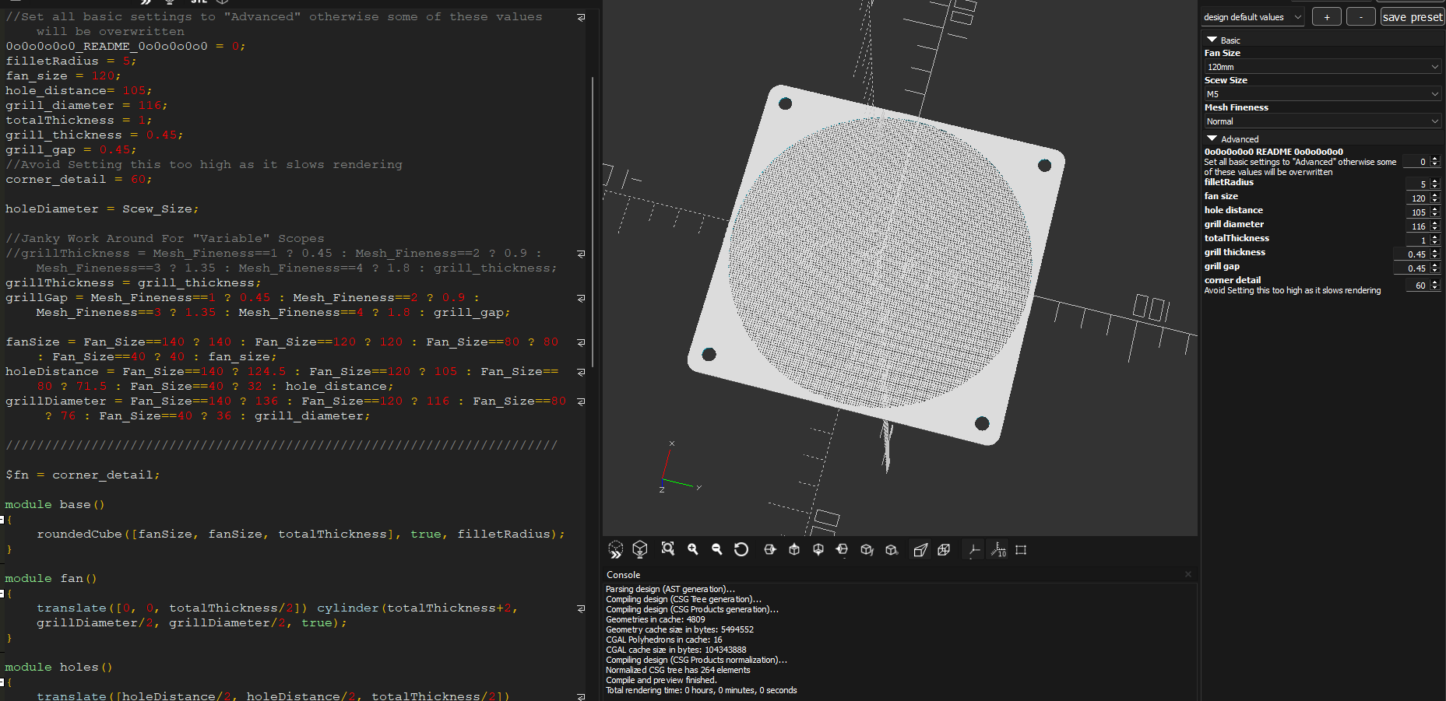
Task: Click the Preview icon in viewport toolbar
Action: click(616, 550)
